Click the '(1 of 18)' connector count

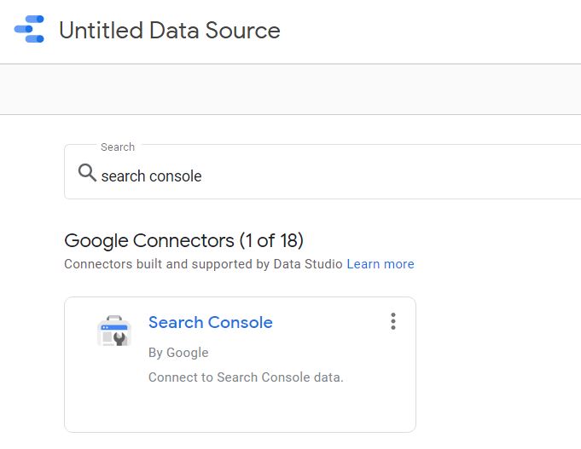coord(271,240)
